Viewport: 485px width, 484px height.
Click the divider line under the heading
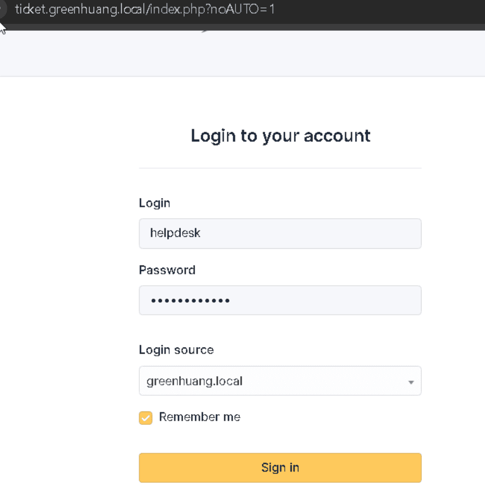pyautogui.click(x=280, y=168)
